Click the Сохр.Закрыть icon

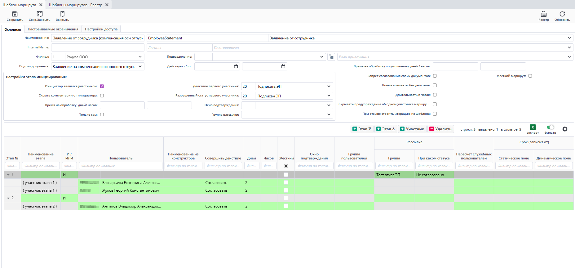39,14
